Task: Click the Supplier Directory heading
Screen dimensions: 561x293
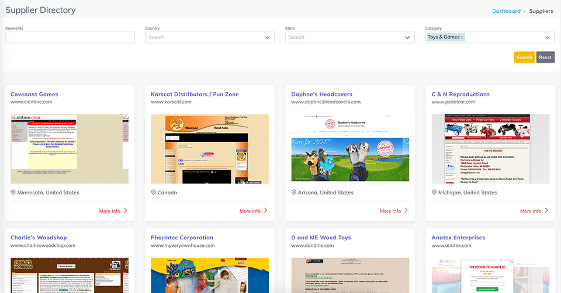Action: [x=40, y=10]
